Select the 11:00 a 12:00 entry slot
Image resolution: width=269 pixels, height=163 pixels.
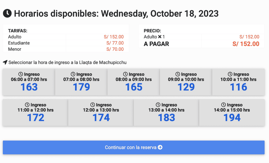pos(35,113)
